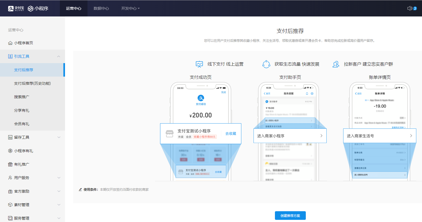Expand the 服务管理 section chevron
The height and width of the screenshot is (222, 422).
tap(59, 218)
